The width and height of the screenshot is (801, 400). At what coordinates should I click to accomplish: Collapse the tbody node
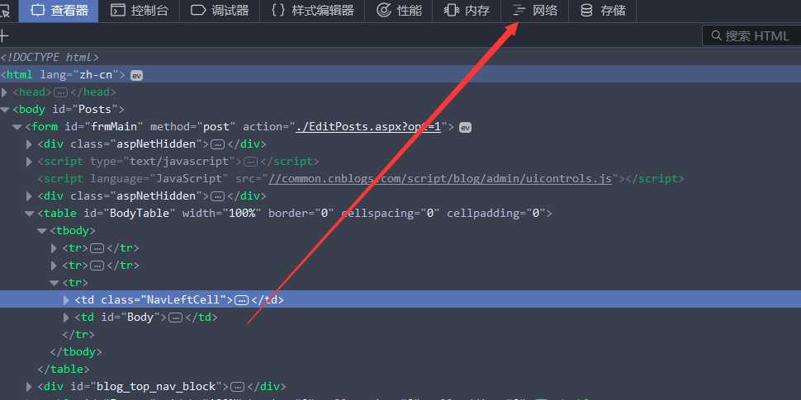(x=41, y=231)
